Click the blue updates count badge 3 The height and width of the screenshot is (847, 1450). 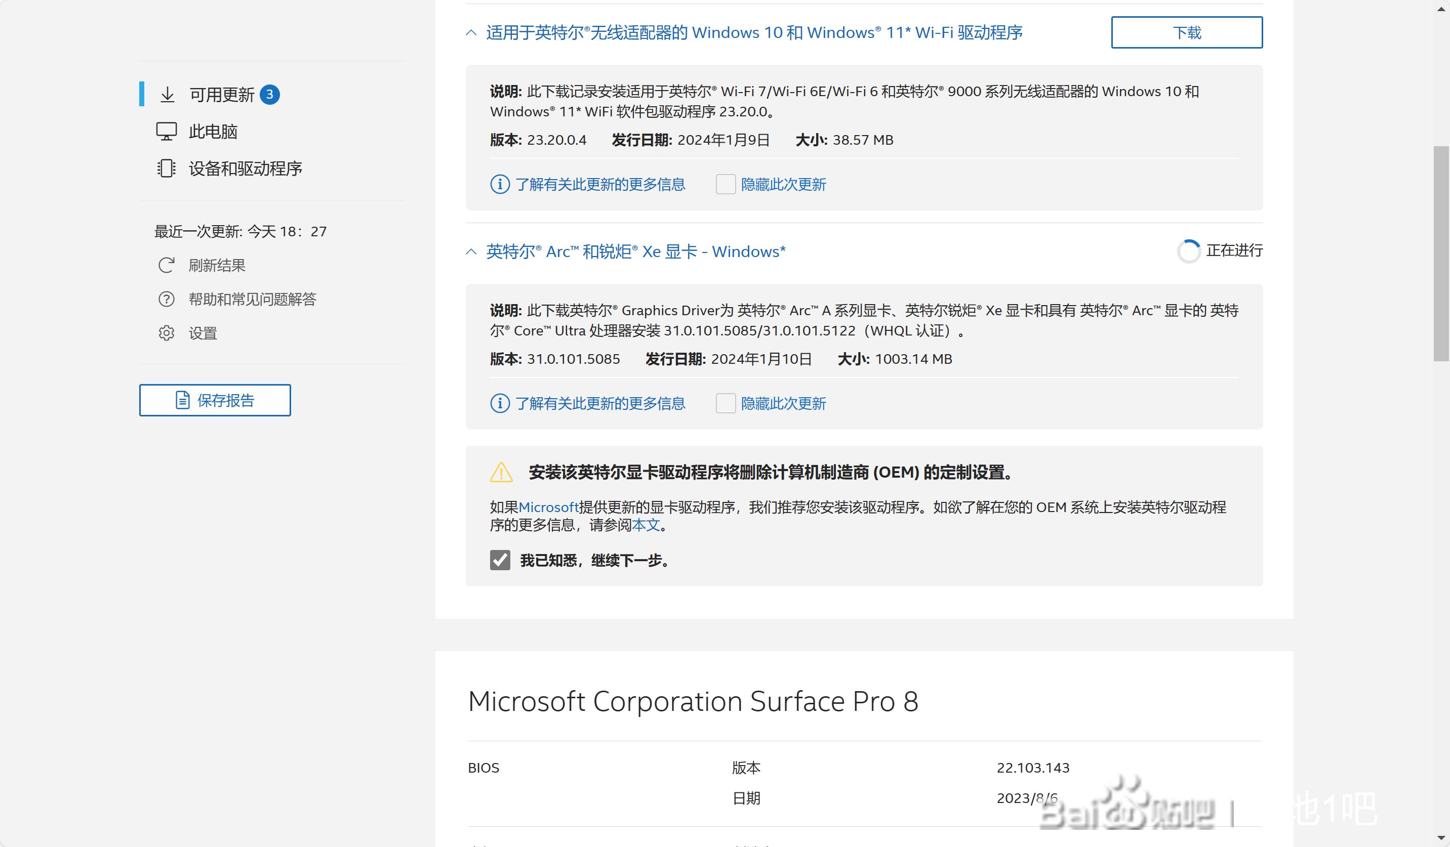[x=269, y=94]
